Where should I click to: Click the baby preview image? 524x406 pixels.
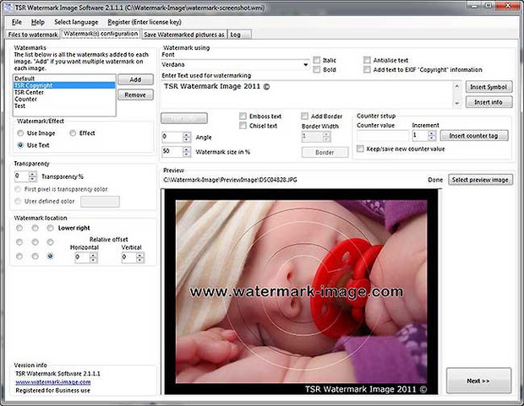pos(301,291)
